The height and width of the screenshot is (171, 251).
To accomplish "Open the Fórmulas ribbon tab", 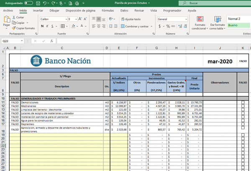I will coord(108,10).
